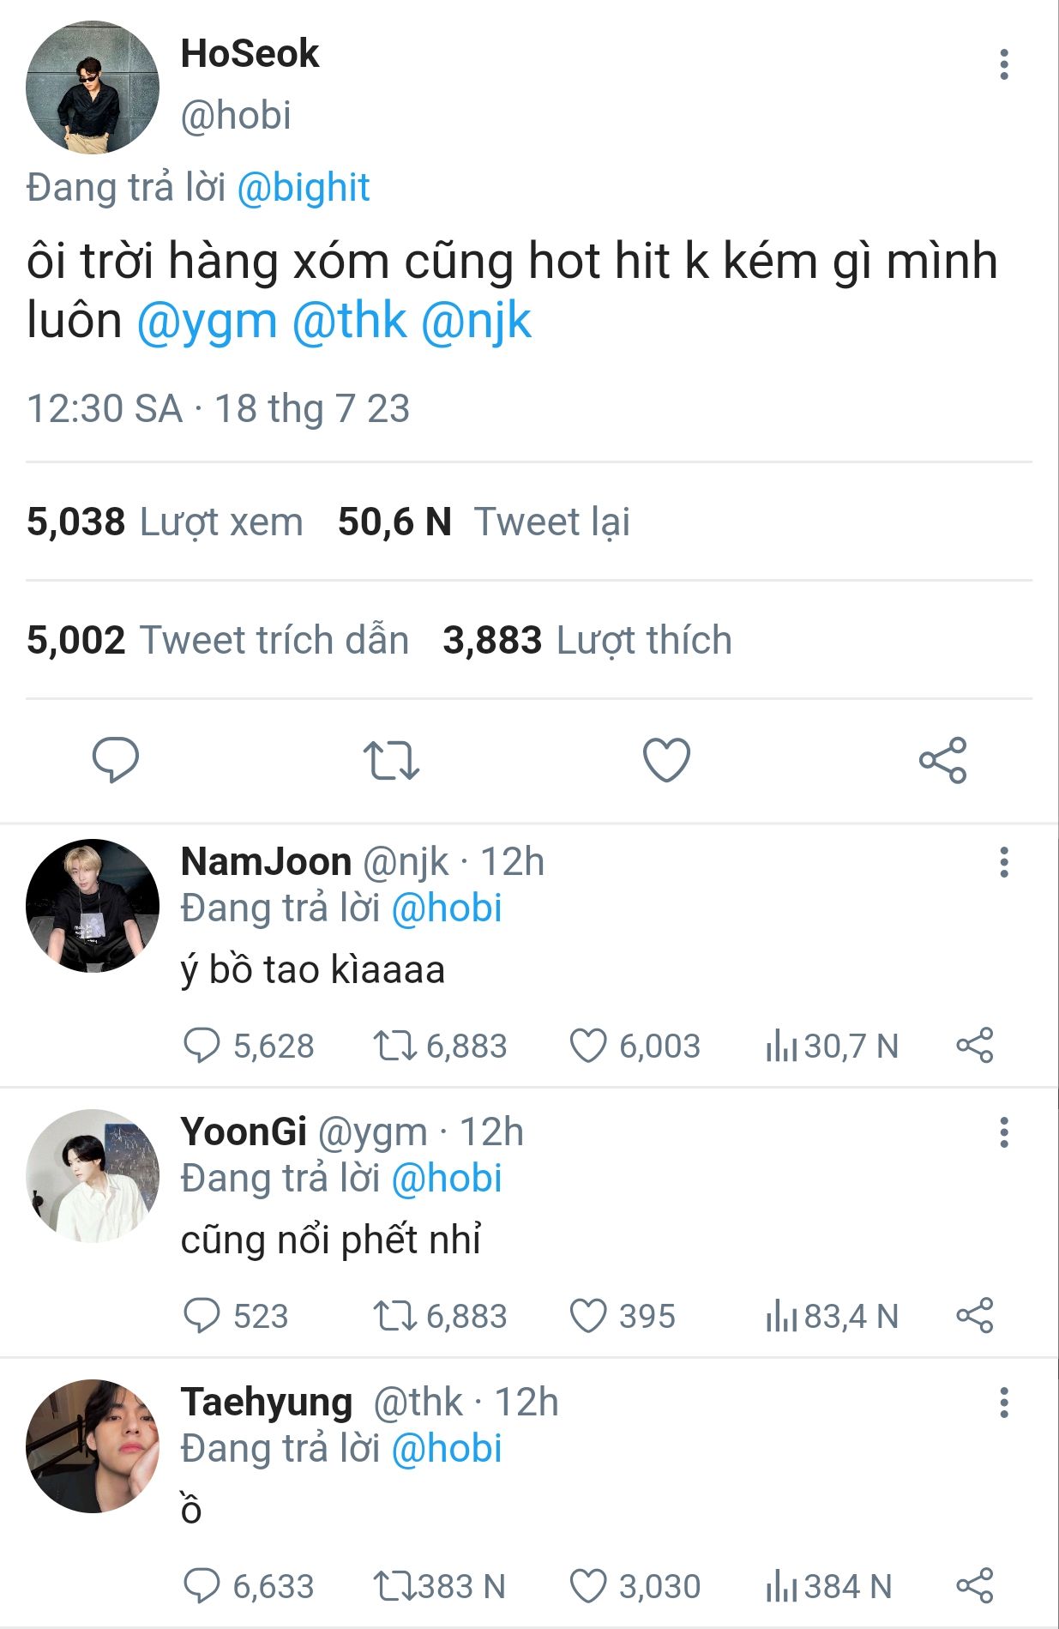Open more options for HoSeok's tweet
Image resolution: width=1059 pixels, height=1629 pixels.
(x=1003, y=65)
